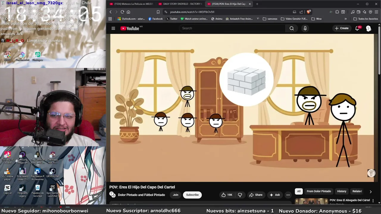This screenshot has width=381, height=214.
Task: Bookmark this page with bookmark icon
Action: (158, 12)
